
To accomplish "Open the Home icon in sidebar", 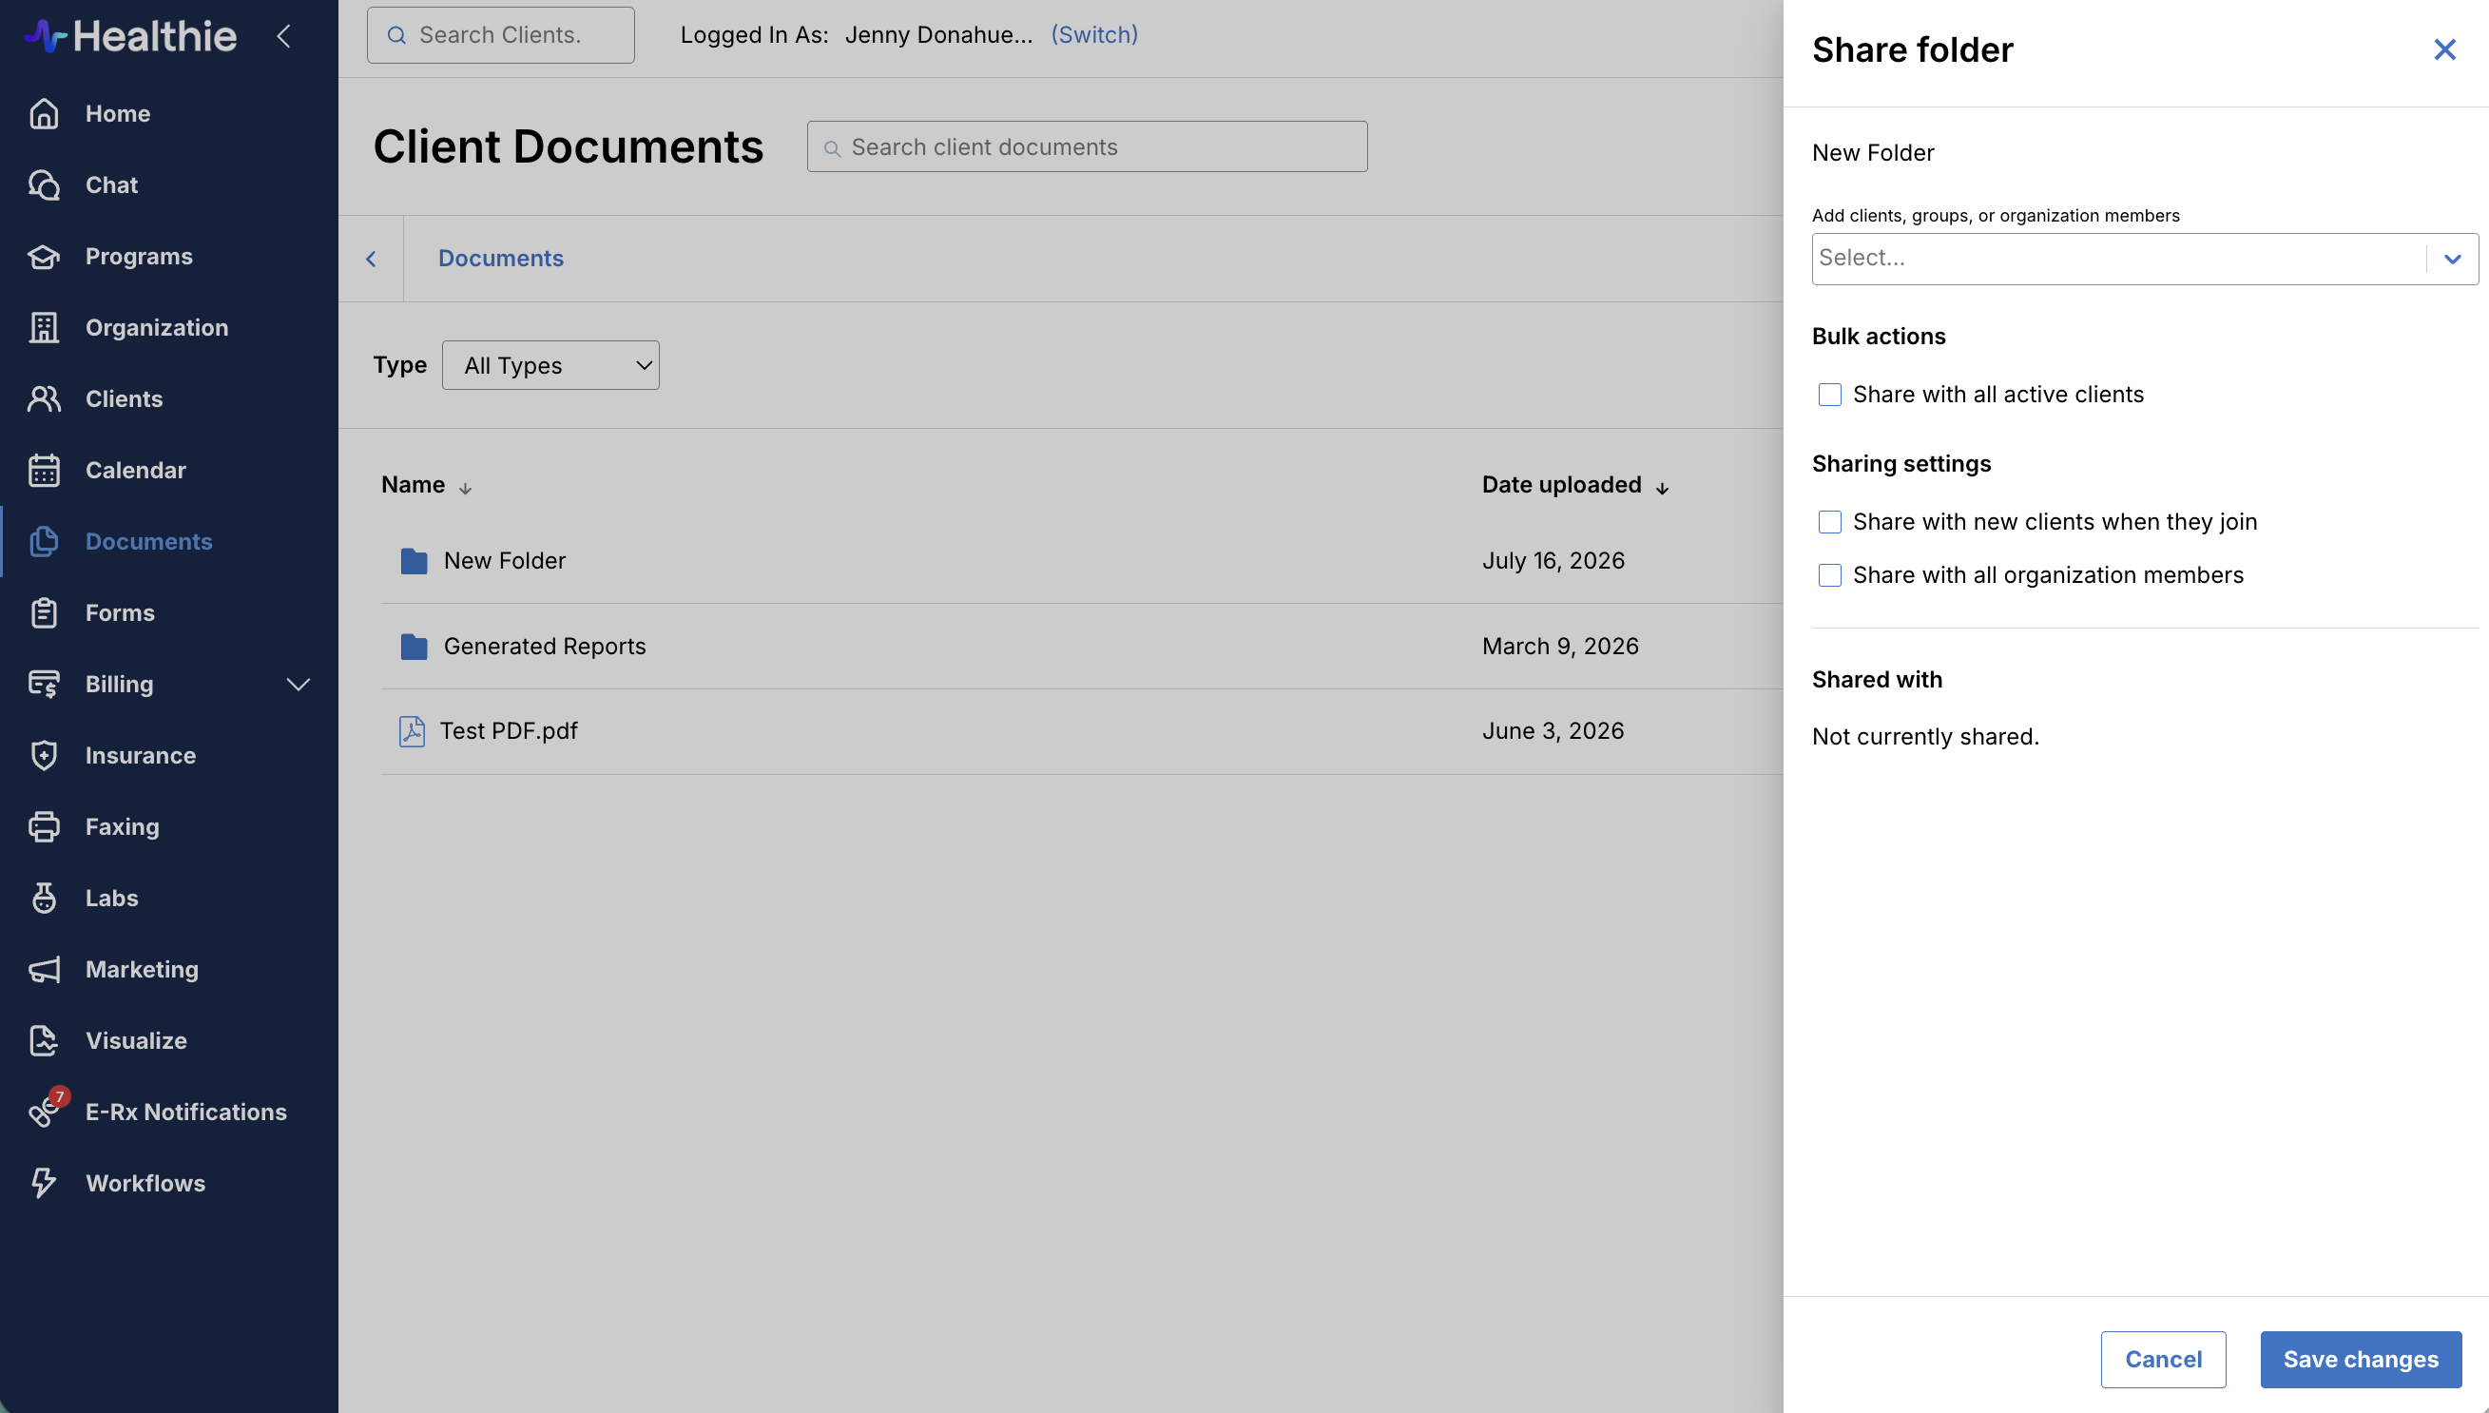I will [44, 113].
